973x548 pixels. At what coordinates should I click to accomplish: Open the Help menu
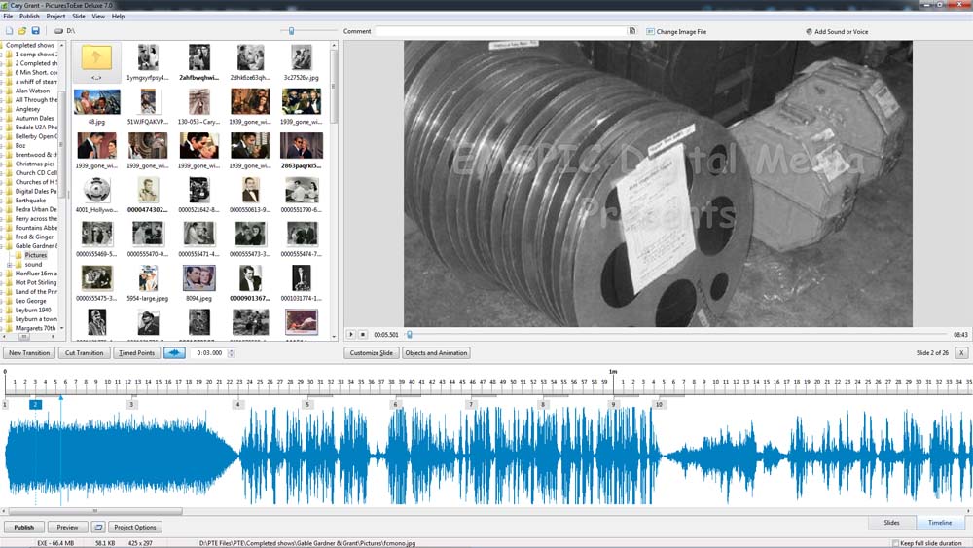pos(118,17)
